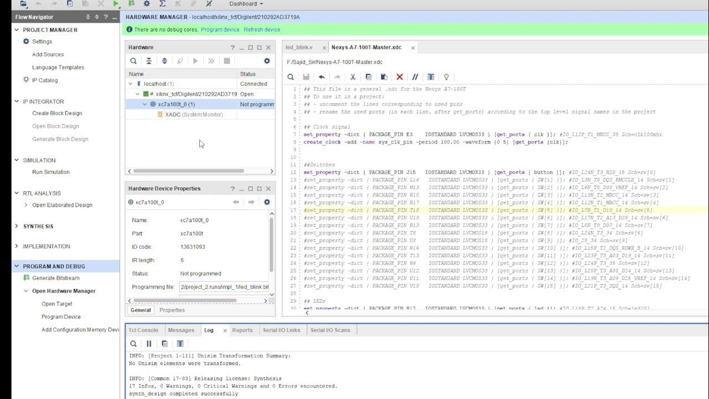Click the stop trigger square icon in Hardware panel

tap(227, 61)
